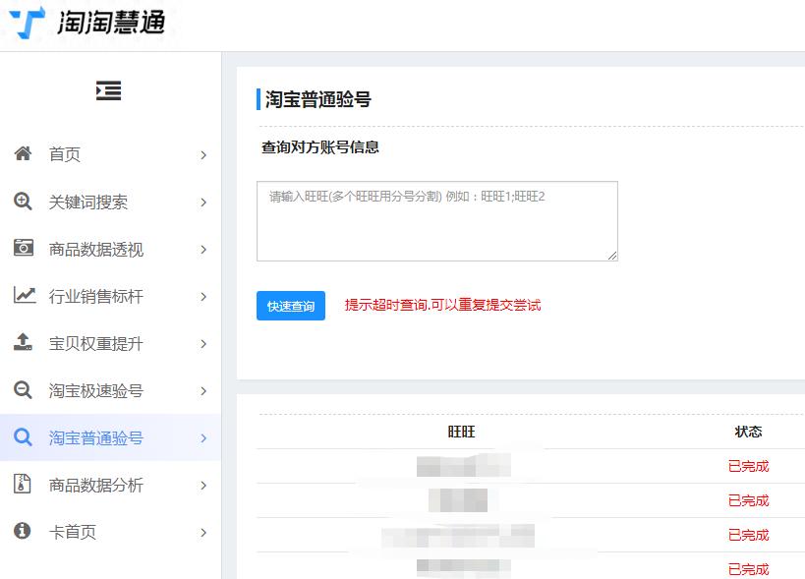Click the 旺旺 input textarea

[436, 221]
